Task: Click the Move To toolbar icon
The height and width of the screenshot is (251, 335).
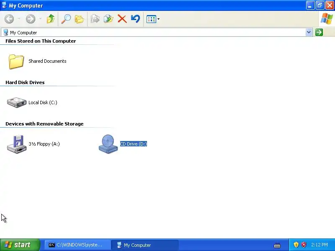Action: [95, 19]
